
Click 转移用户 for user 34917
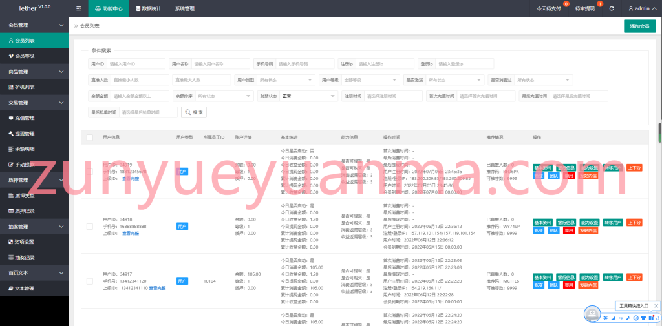click(x=613, y=277)
